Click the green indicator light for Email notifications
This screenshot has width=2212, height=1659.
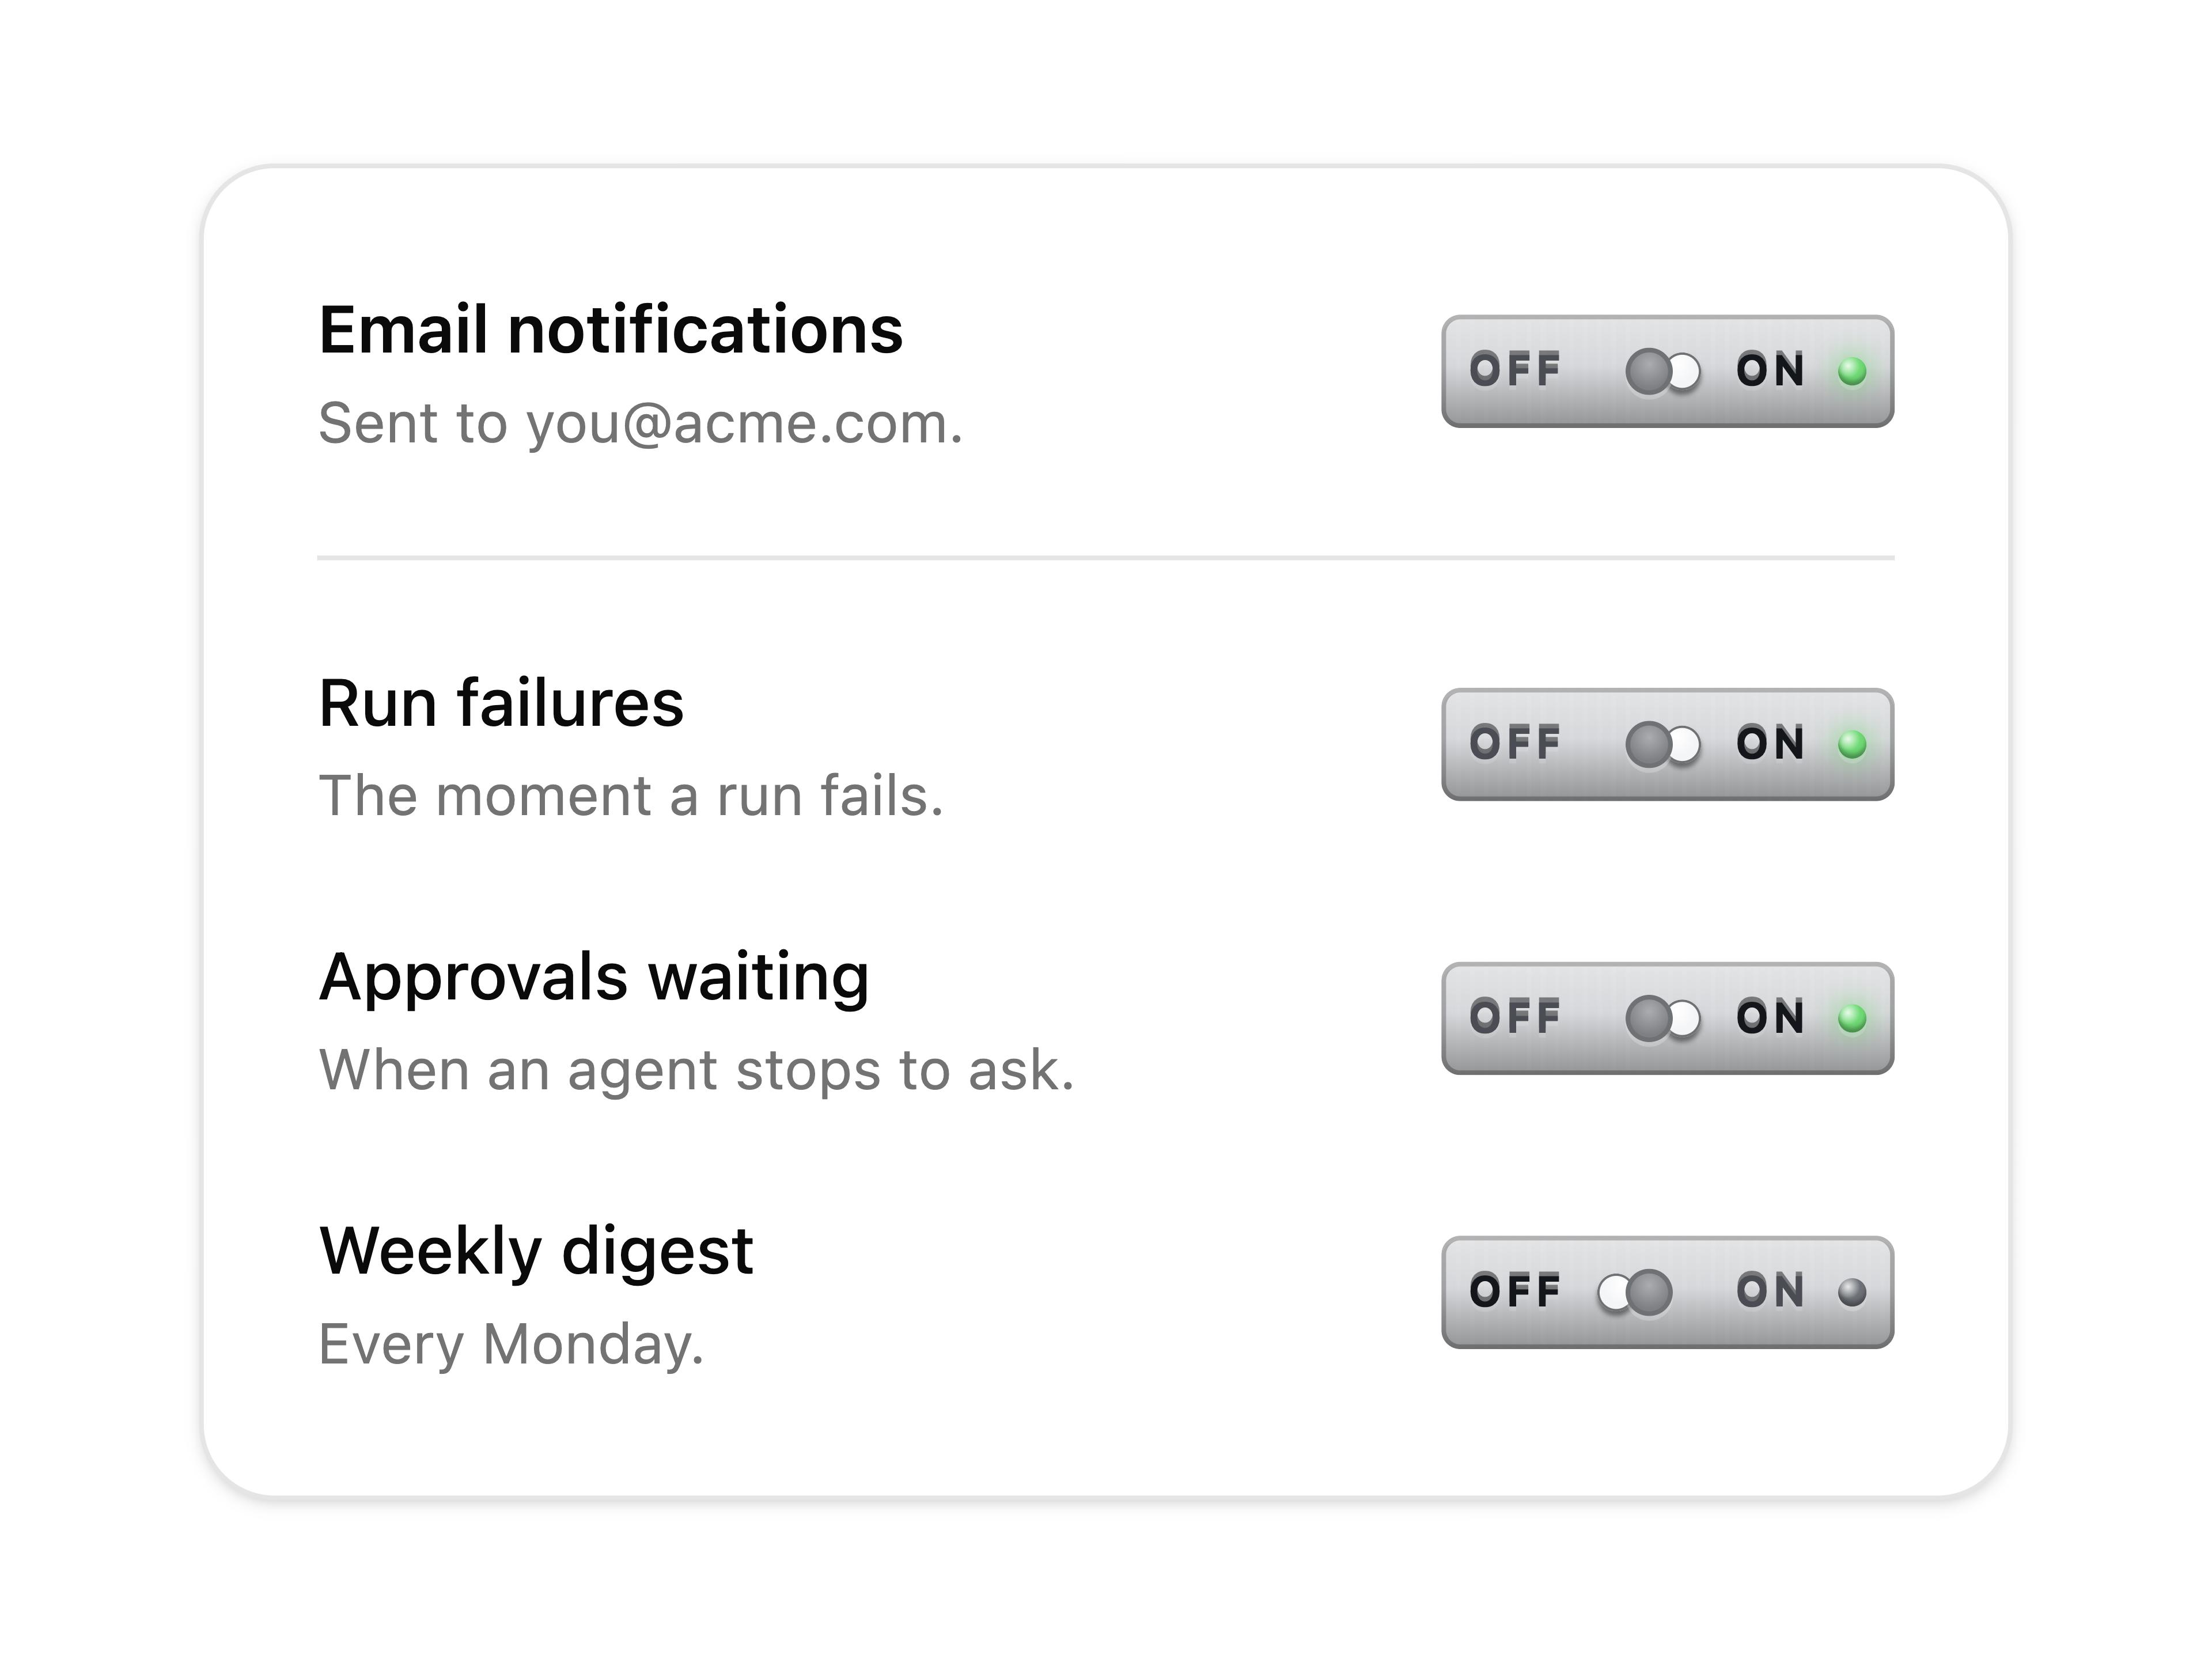1852,372
